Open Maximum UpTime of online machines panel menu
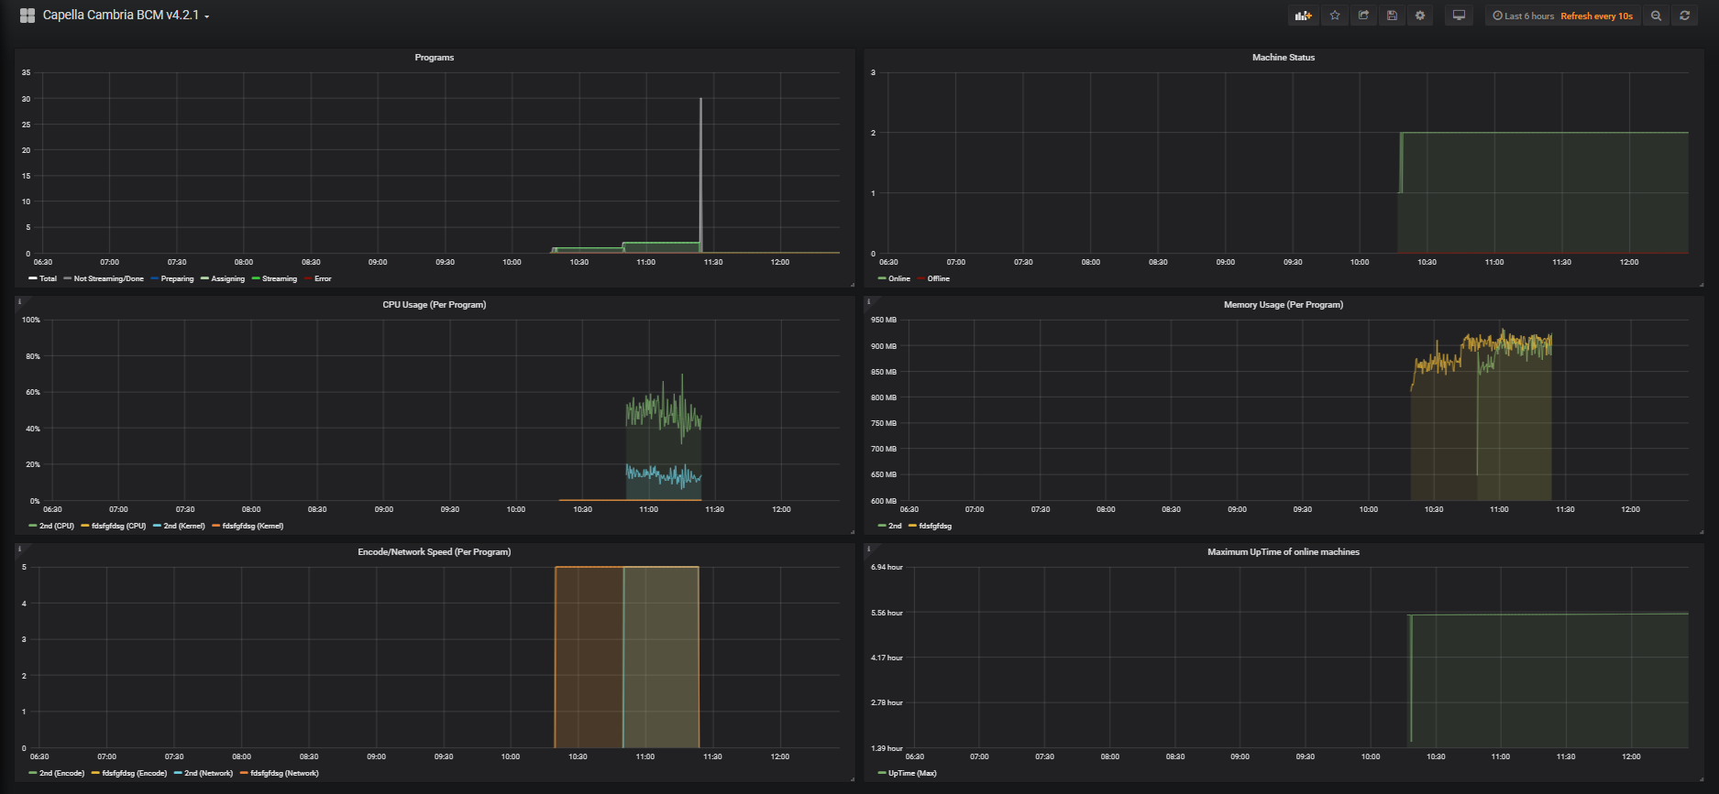The width and height of the screenshot is (1719, 794). tap(1284, 552)
